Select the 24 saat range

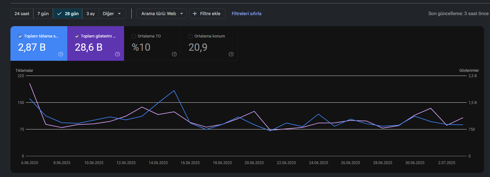coord(22,14)
